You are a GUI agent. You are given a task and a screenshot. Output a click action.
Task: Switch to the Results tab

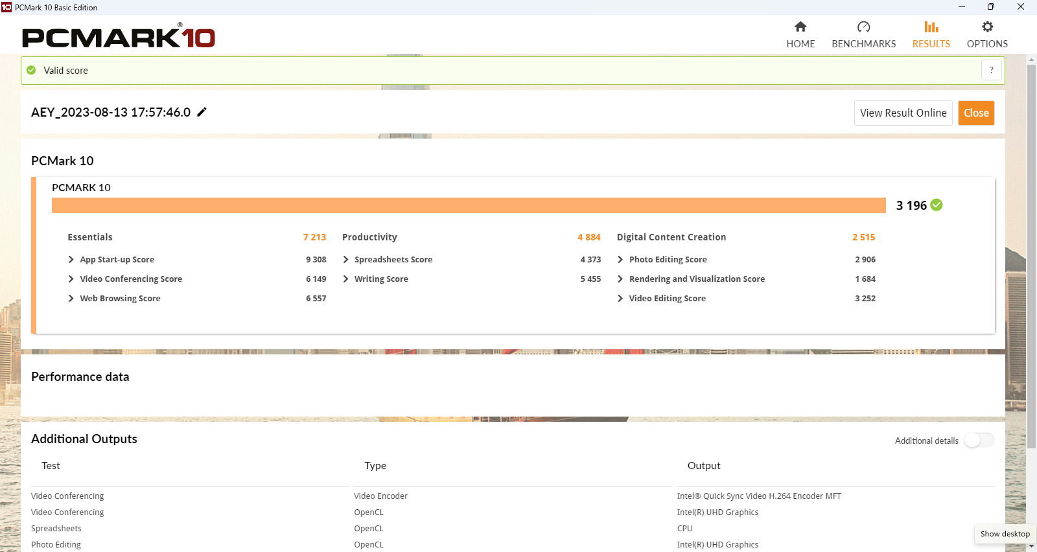pyautogui.click(x=931, y=35)
